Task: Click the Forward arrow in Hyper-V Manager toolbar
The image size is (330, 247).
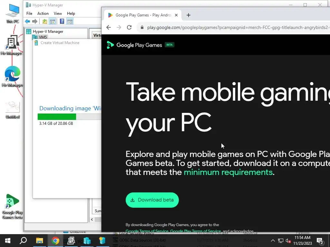Action: pos(35,21)
